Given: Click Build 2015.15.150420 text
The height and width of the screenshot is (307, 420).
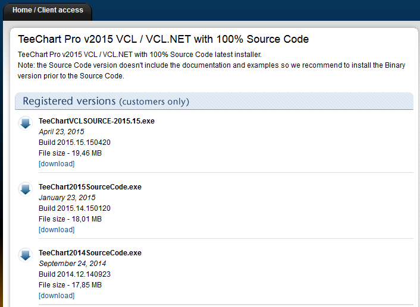Looking at the screenshot, I should (74, 143).
